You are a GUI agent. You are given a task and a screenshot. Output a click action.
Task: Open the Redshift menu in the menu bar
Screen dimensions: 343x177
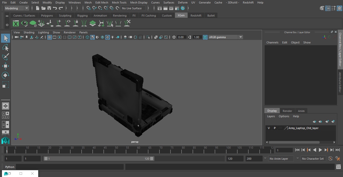(x=248, y=3)
